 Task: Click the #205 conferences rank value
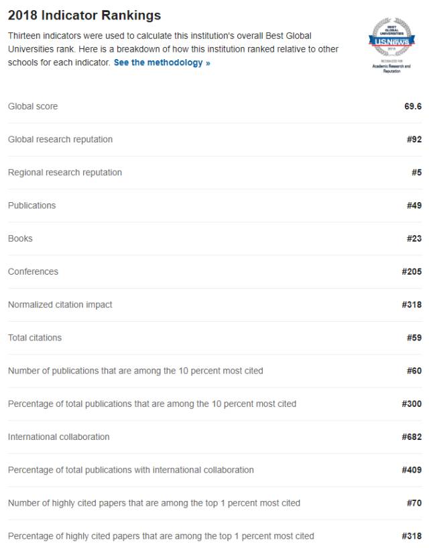(x=412, y=271)
